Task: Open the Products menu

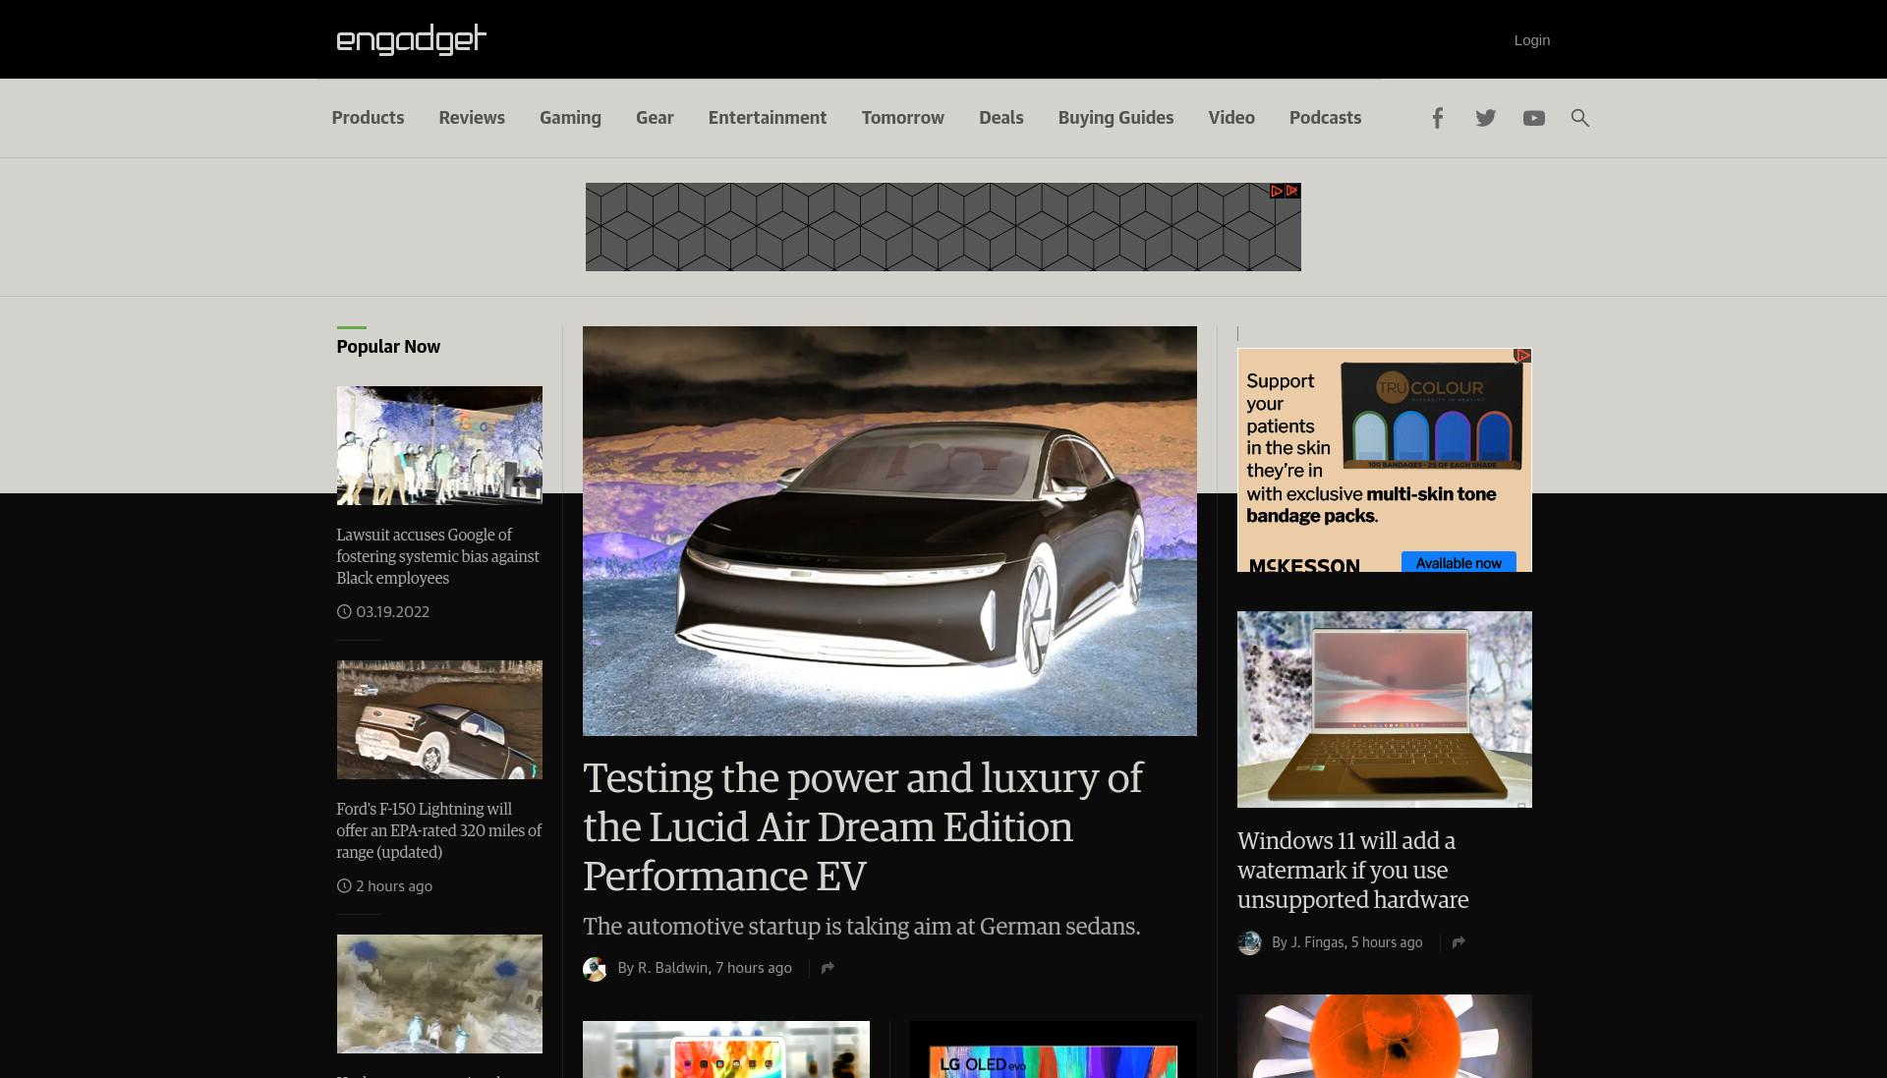Action: point(368,118)
